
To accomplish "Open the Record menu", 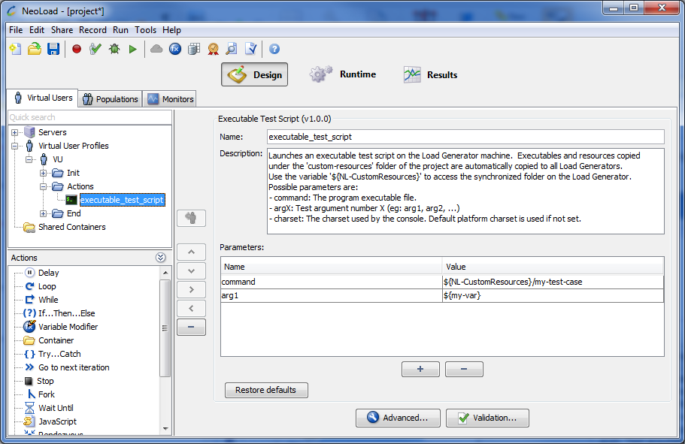I will (92, 30).
